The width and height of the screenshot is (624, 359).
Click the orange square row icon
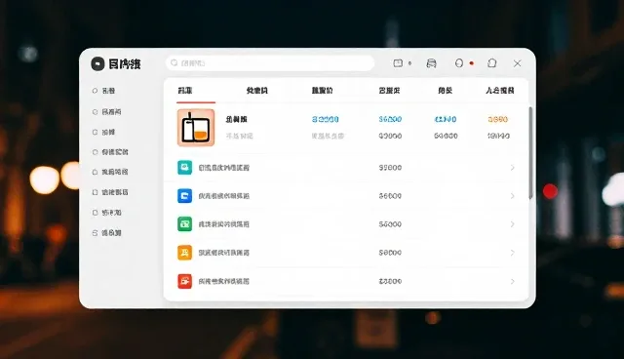click(x=184, y=253)
